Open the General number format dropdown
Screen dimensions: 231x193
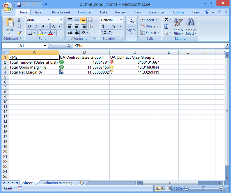coord(121,20)
